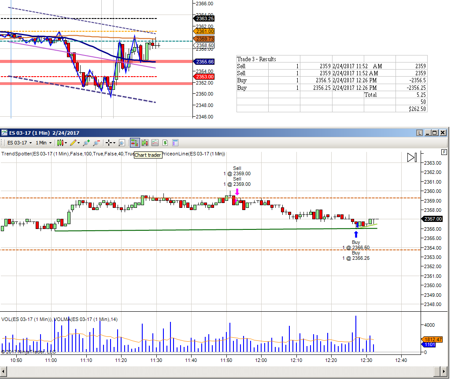Click the zoom frame magnifier icon
This screenshot has width=451, height=391.
coord(122,143)
